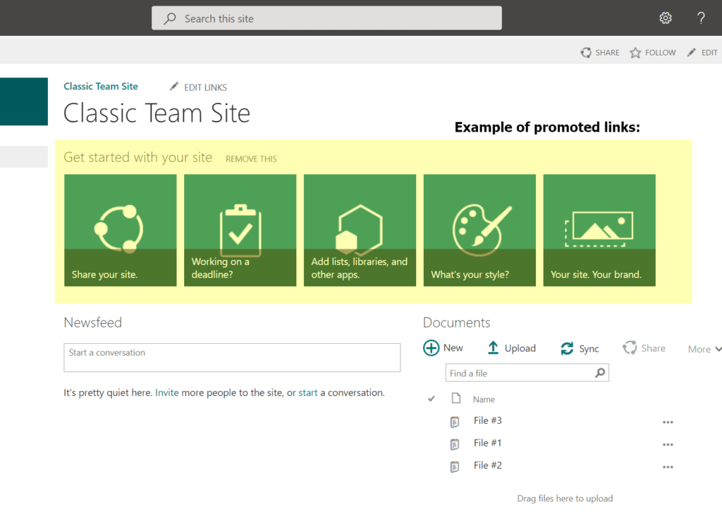Open the Classic Team Site breadcrumb link
Screen dimensions: 722x512
(x=101, y=86)
